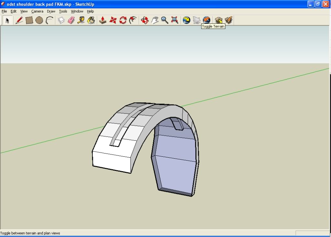This screenshot has height=237, width=331.
Task: Choose the Rotate tool
Action: click(x=123, y=20)
